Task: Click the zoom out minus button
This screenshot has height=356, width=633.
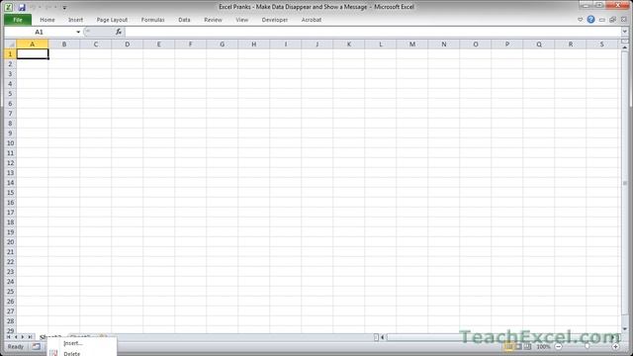Action: [x=558, y=346]
